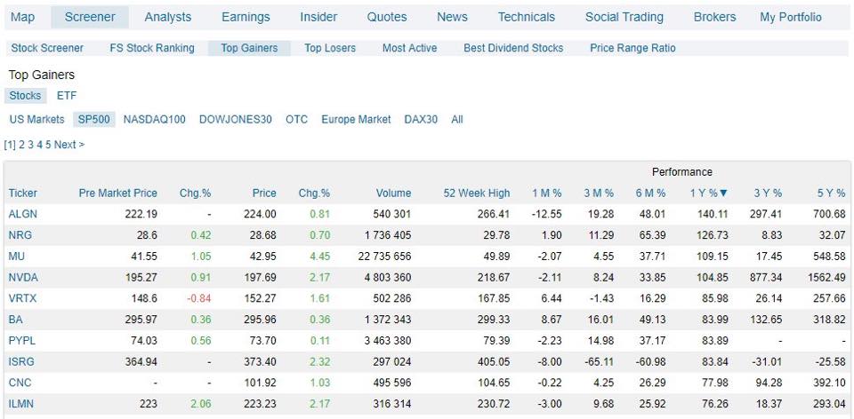Image resolution: width=854 pixels, height=419 pixels.
Task: Click the Next > pagination link
Action: pyautogui.click(x=69, y=145)
